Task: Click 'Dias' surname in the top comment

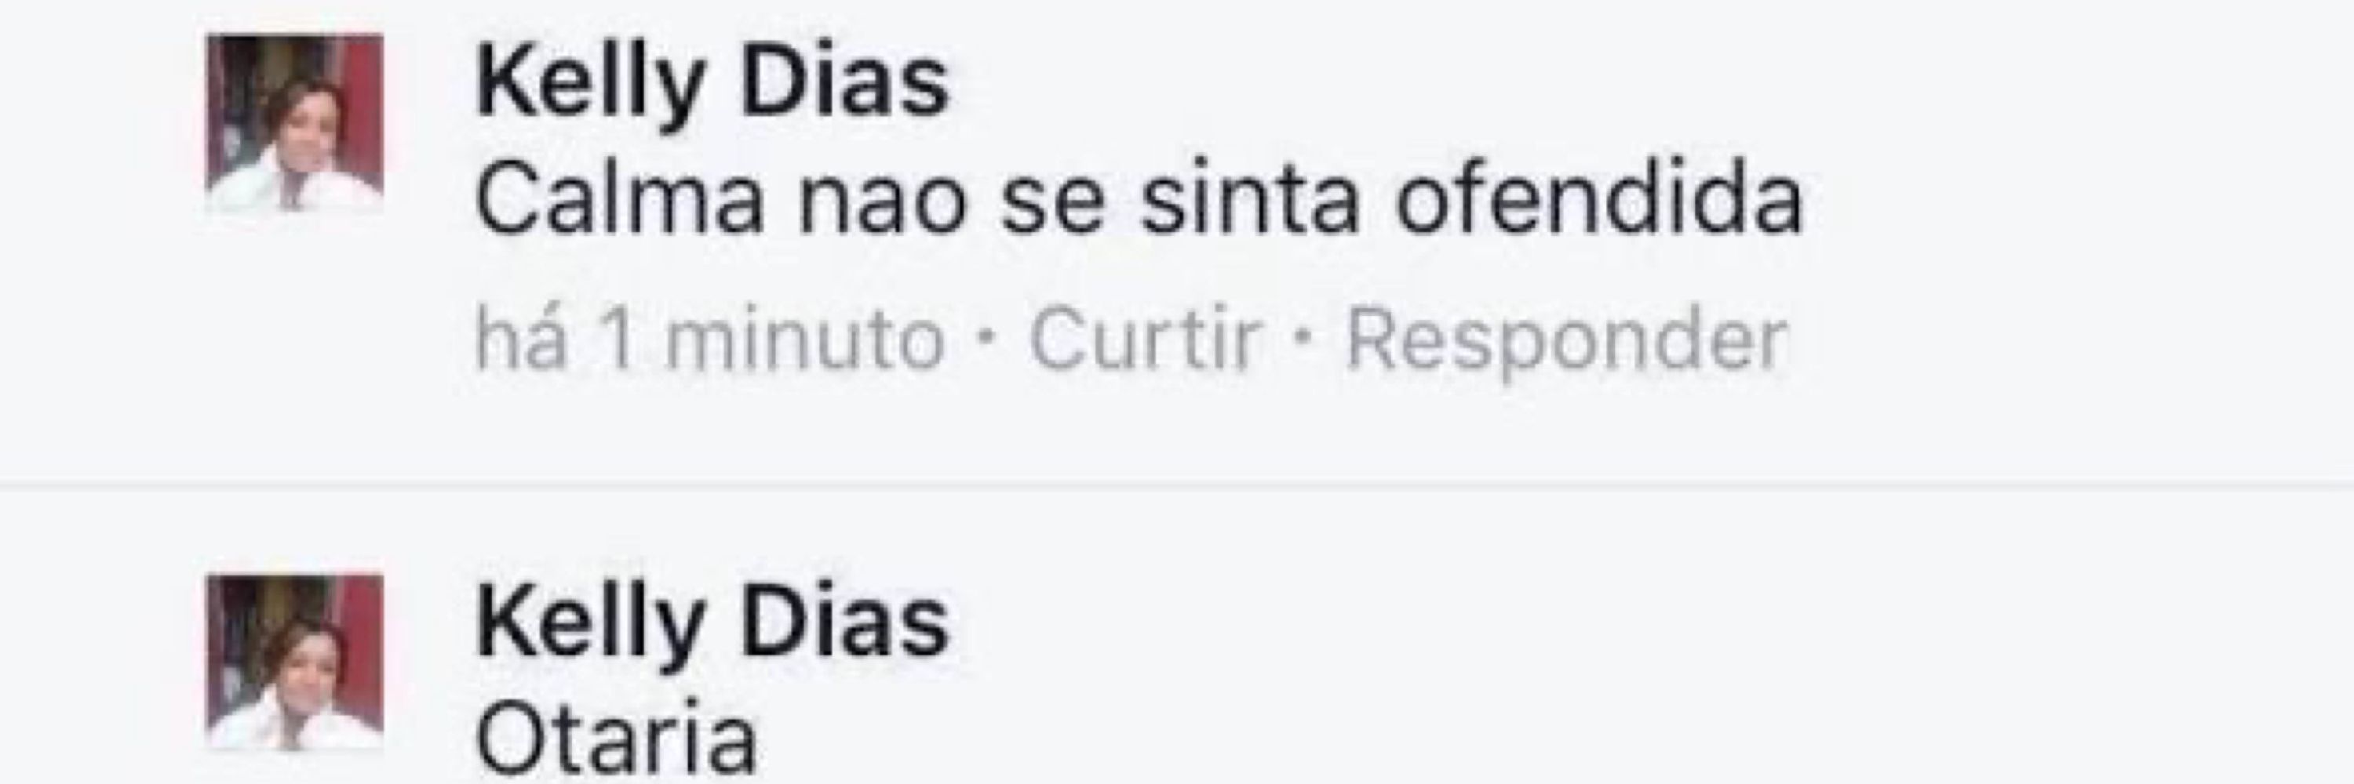Action: (846, 82)
